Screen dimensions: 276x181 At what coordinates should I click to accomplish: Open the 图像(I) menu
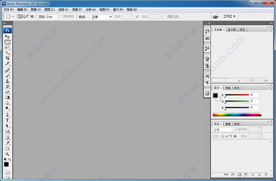36,10
